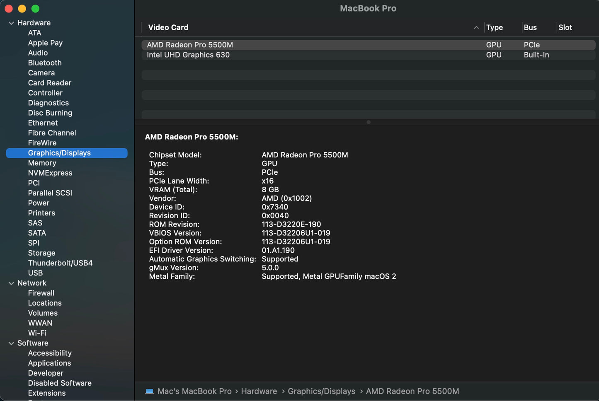This screenshot has width=599, height=401.
Task: Select the Intel UHD Graphics 630 row
Action: 188,55
